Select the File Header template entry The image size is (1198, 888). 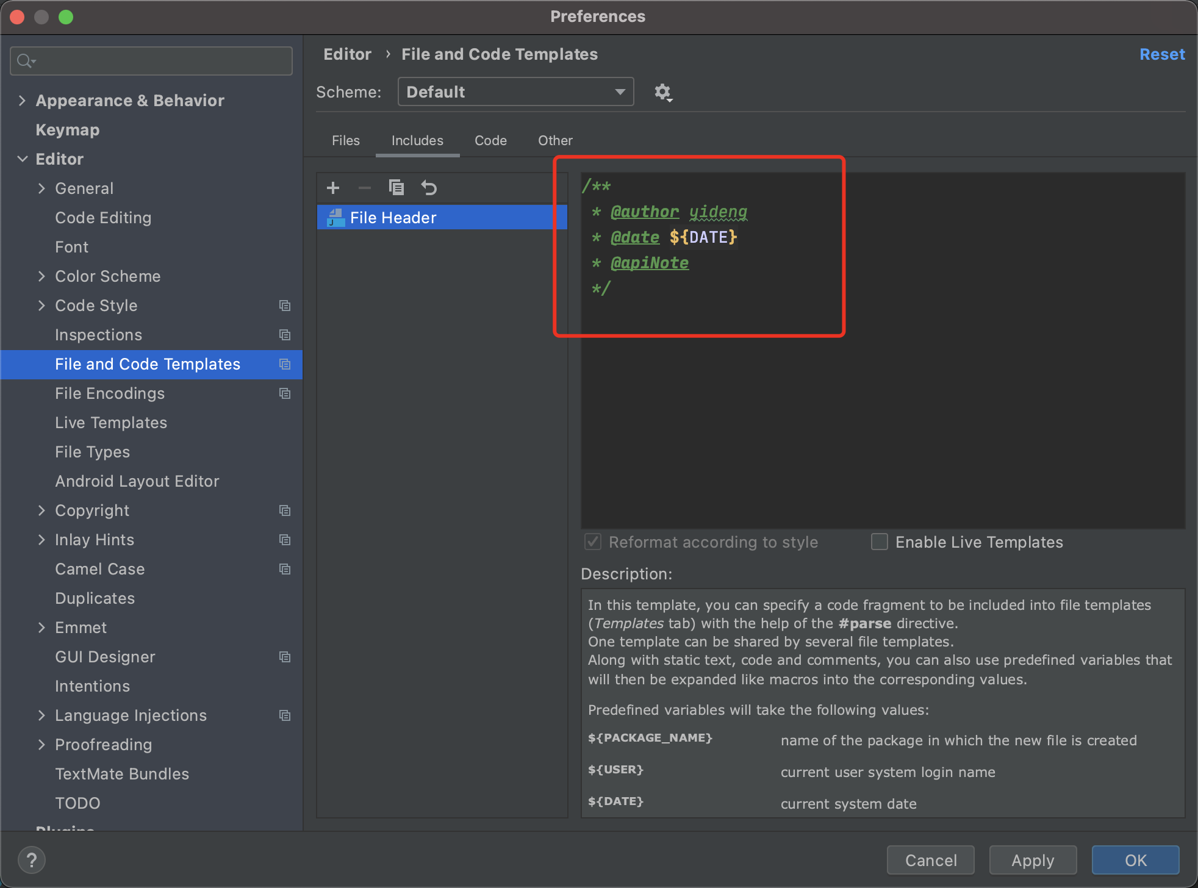point(393,217)
